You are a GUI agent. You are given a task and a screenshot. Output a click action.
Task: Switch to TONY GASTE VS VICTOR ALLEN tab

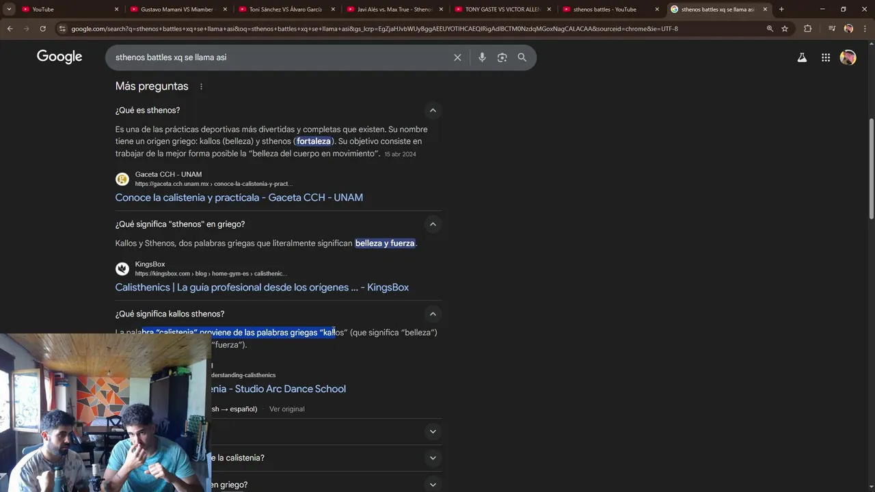tap(502, 9)
